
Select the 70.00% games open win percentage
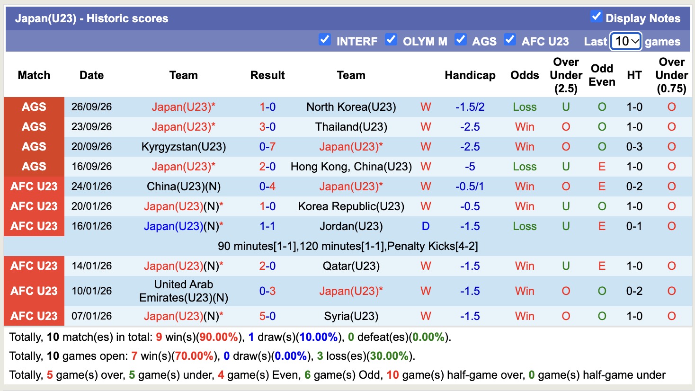(194, 356)
